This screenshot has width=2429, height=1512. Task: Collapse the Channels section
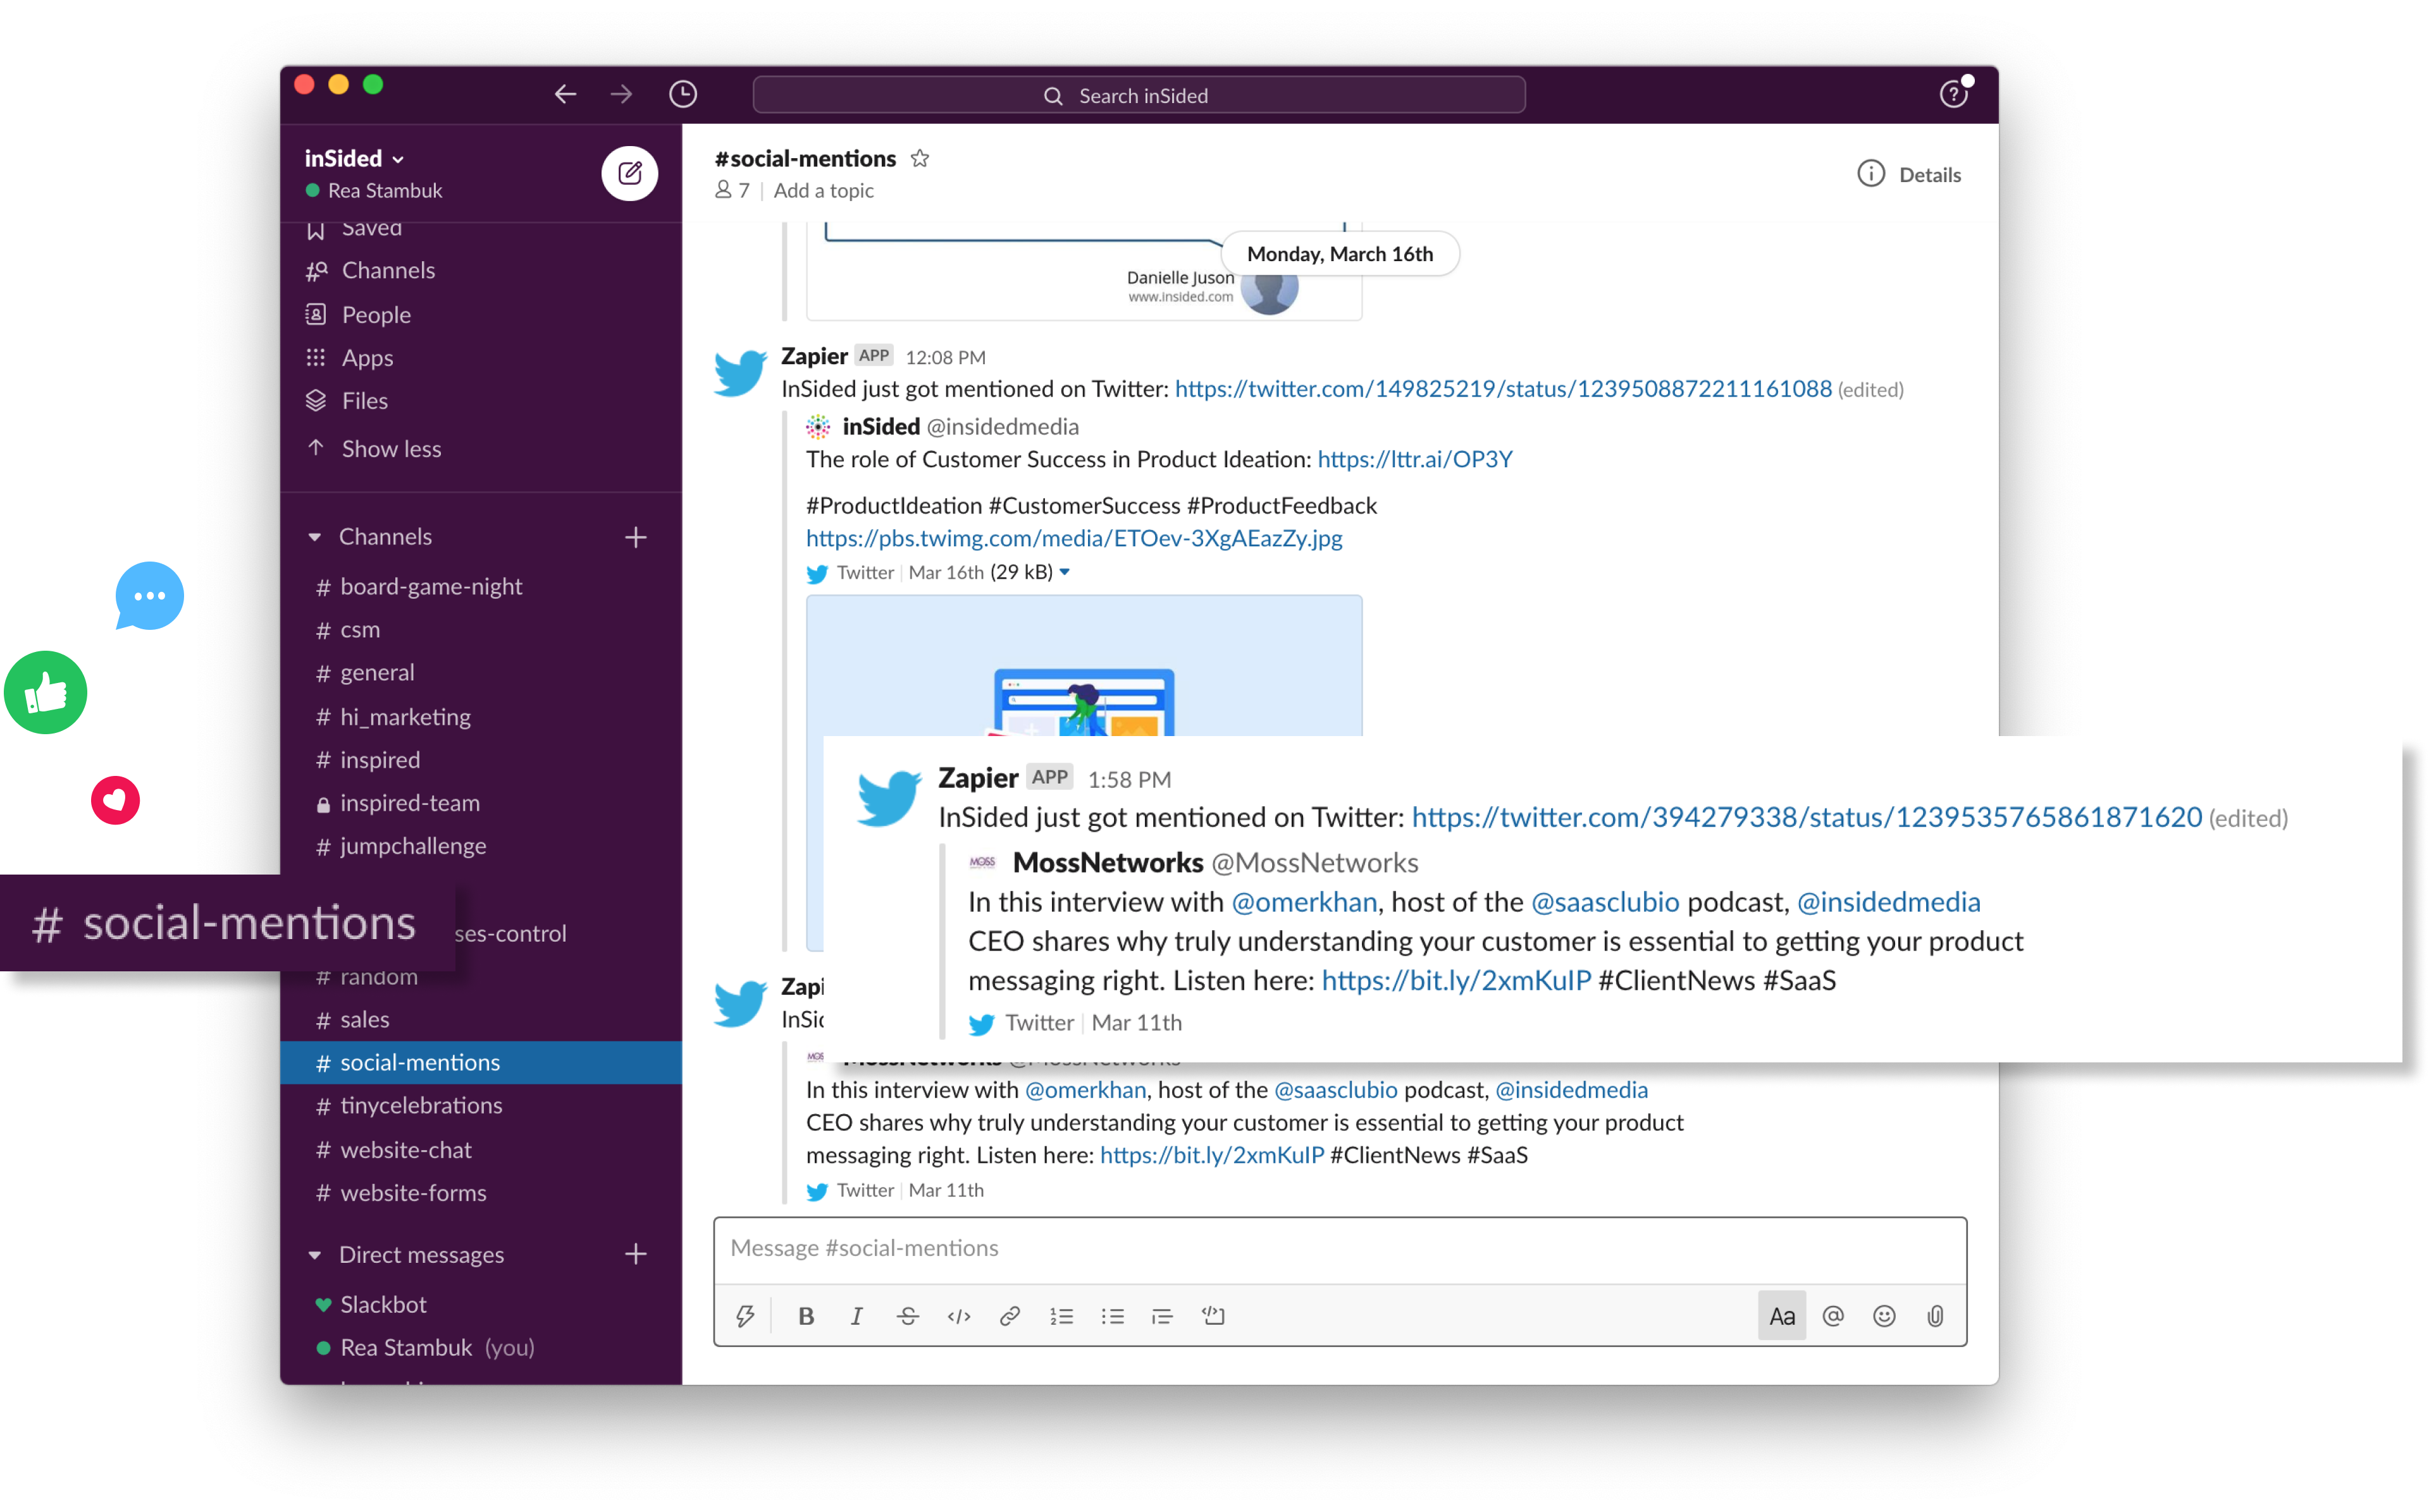[x=315, y=537]
